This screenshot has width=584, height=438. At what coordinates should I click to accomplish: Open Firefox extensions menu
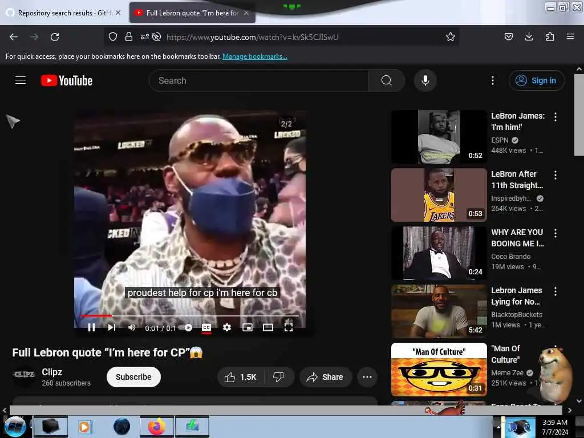(550, 36)
